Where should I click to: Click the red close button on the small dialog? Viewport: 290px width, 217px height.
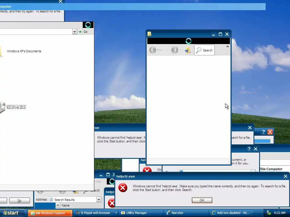tap(270, 132)
